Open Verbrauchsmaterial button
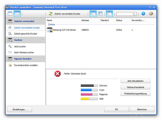Image resolution: width=162 pixels, height=120 pixels. tap(135, 87)
